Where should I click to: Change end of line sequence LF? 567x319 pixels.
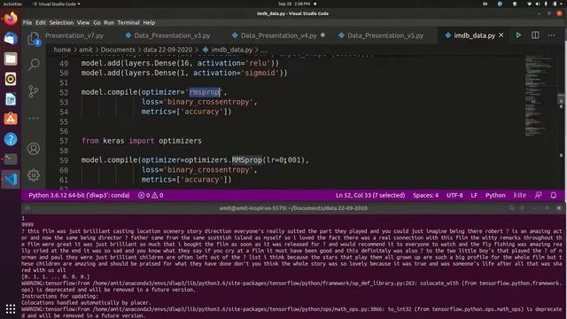click(x=474, y=195)
